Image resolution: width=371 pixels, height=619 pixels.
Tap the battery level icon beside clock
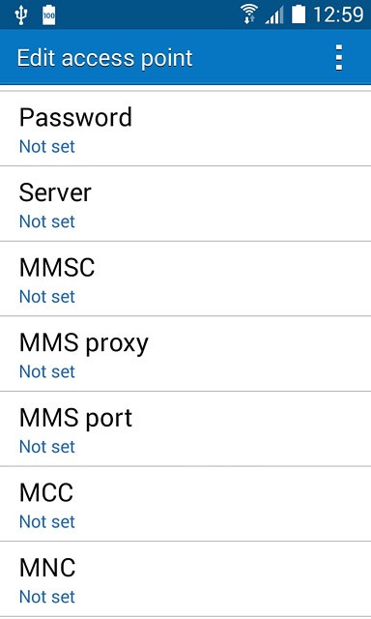[299, 15]
